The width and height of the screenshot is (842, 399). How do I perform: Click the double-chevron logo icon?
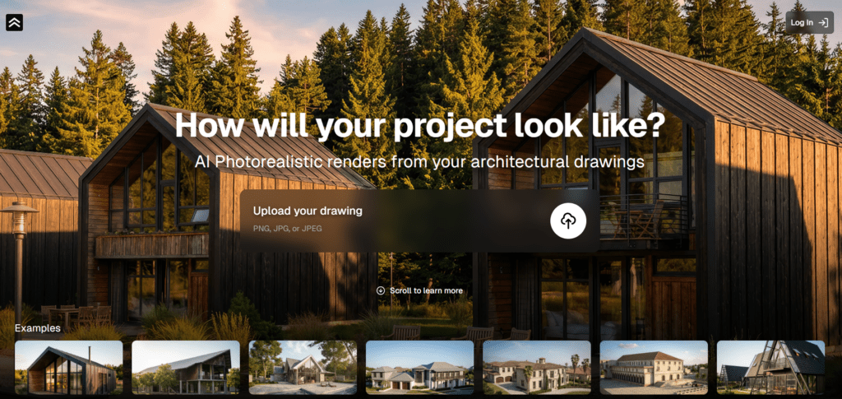pos(15,22)
